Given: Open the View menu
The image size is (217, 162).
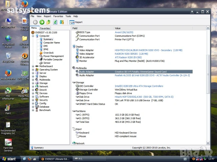Looking at the screenshot, I should (39, 16).
